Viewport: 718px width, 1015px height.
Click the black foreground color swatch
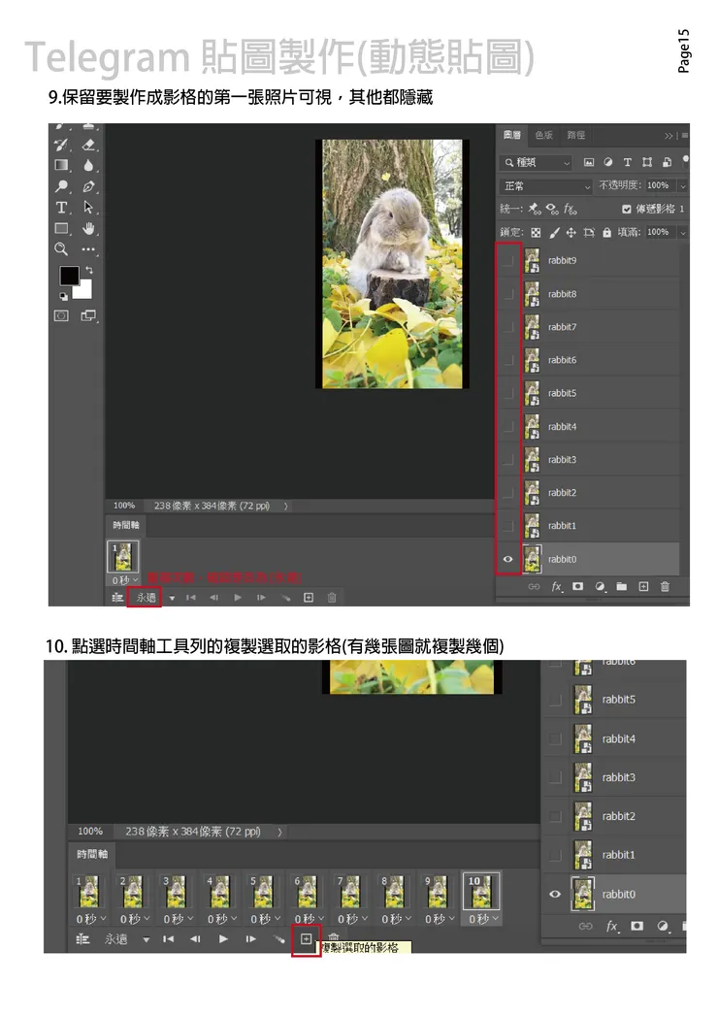pyautogui.click(x=69, y=276)
